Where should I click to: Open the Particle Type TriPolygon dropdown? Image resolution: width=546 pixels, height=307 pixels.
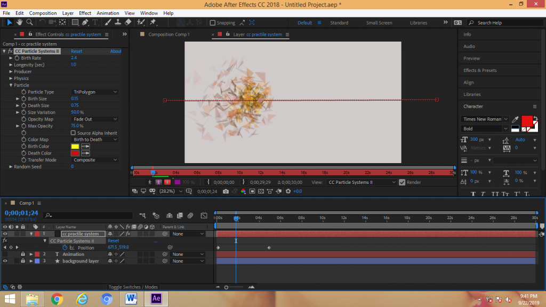pos(95,92)
